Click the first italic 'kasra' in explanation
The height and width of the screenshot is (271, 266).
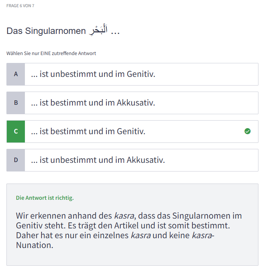tap(124, 216)
